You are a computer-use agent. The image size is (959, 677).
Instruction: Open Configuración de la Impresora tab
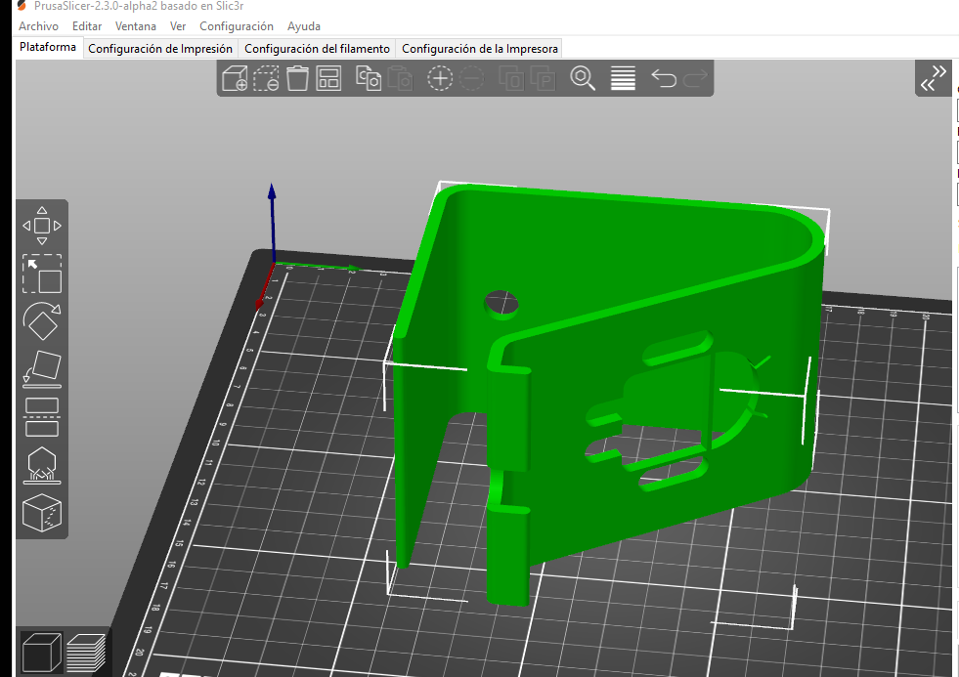(479, 48)
